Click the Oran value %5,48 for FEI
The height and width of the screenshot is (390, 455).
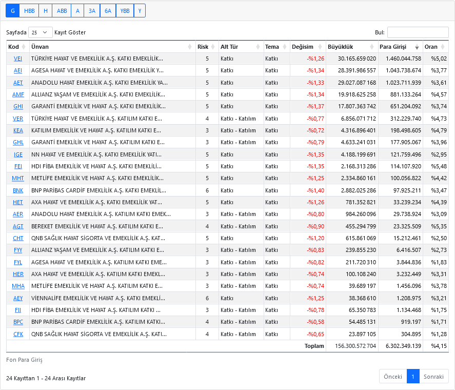tap(439, 167)
